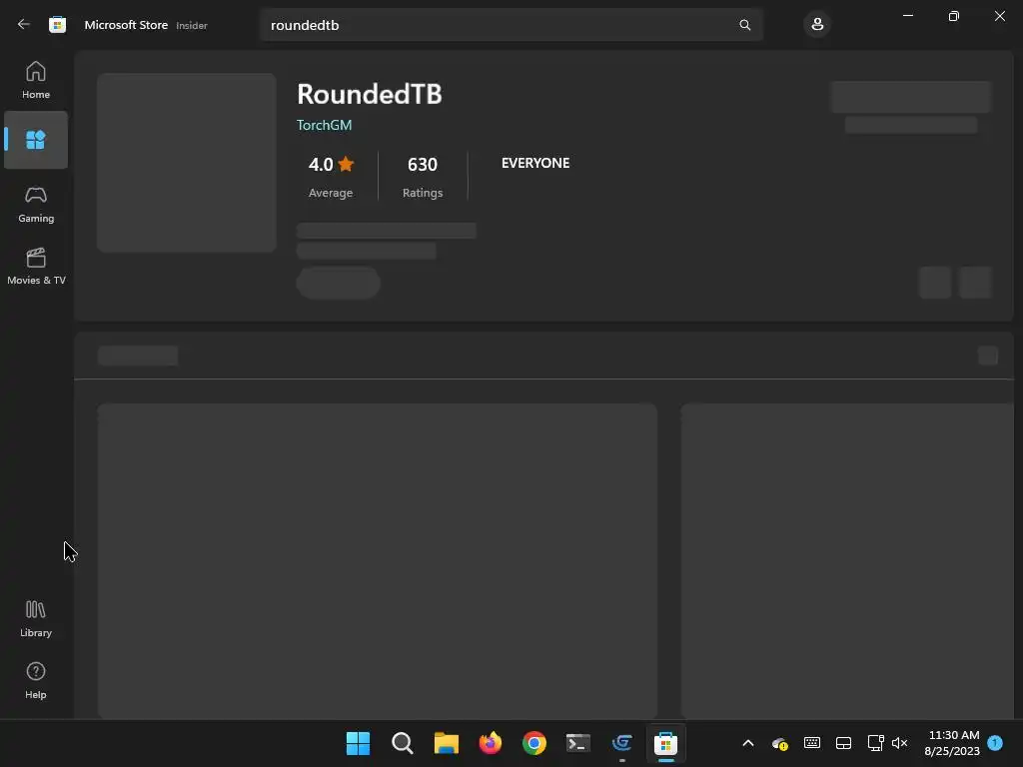1023x767 pixels.
Task: Click the cloud sync warning tray icon
Action: click(x=779, y=743)
